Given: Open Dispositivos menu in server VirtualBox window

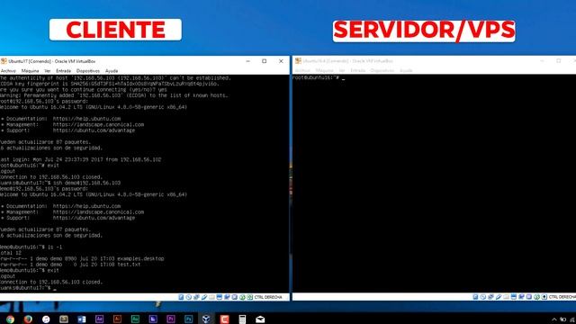Looking at the screenshot, I should tap(382, 70).
